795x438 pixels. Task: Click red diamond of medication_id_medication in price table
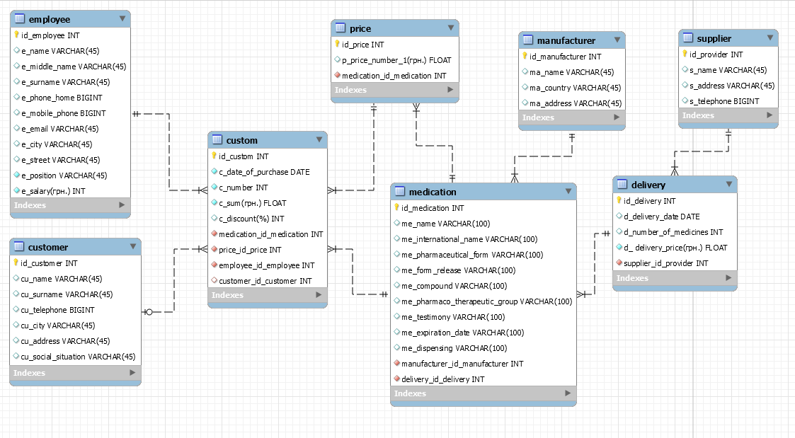[337, 75]
